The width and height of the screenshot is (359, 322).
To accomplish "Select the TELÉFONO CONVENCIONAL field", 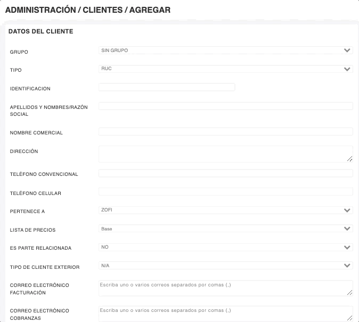I will (225, 173).
